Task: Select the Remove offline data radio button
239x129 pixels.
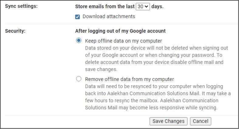Action: point(79,79)
